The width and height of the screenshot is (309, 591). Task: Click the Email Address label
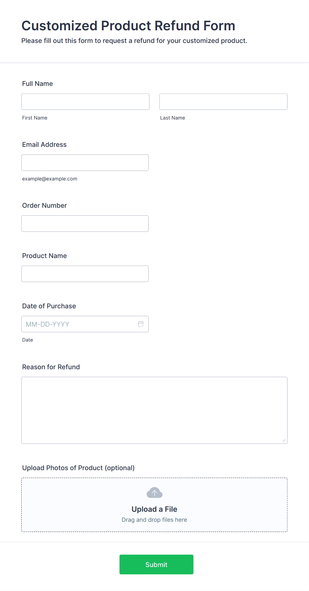click(45, 145)
